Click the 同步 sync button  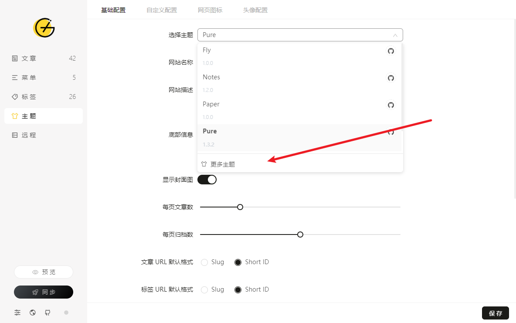[44, 292]
